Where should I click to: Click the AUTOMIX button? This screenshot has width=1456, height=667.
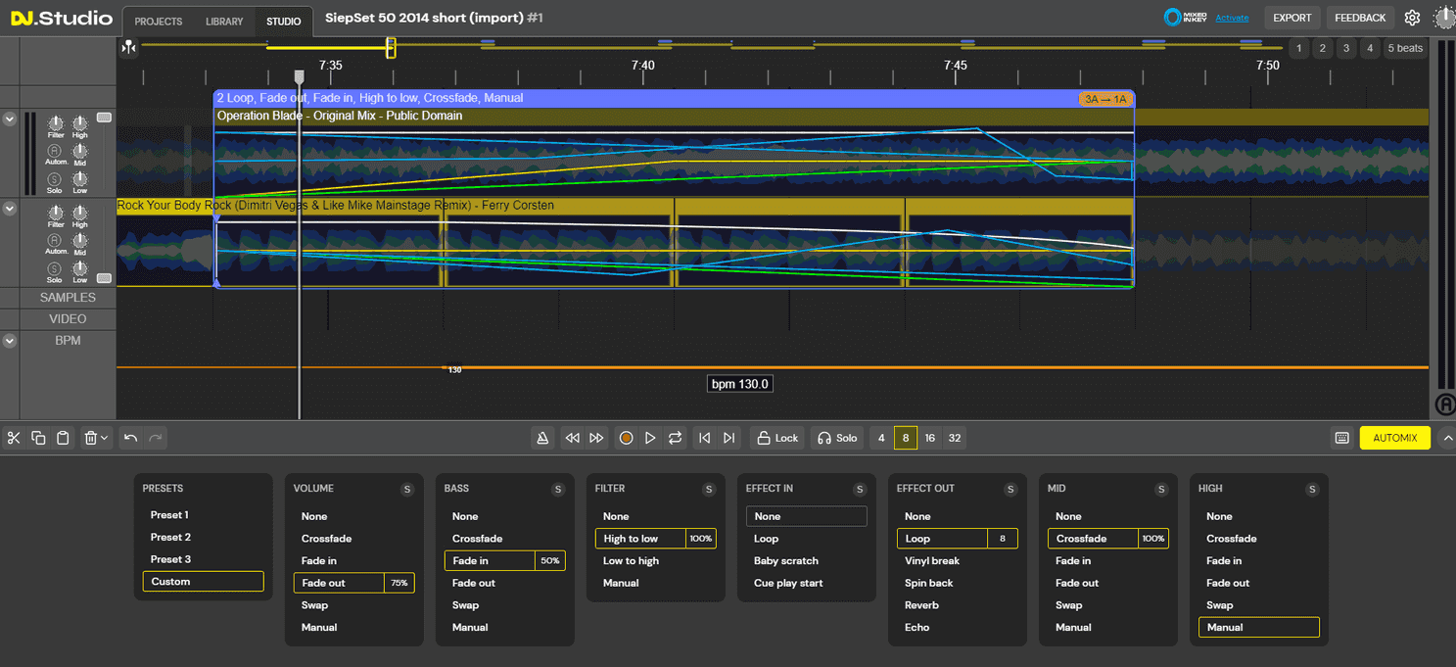coord(1394,438)
